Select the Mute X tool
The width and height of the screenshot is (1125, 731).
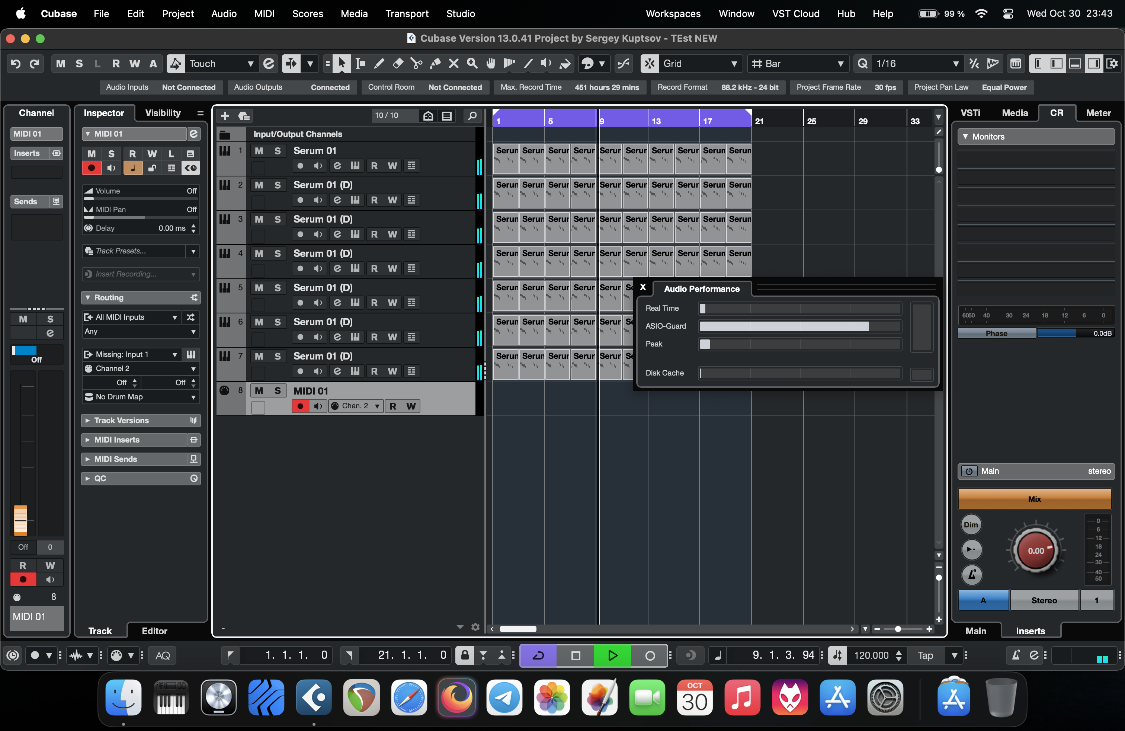coord(453,63)
